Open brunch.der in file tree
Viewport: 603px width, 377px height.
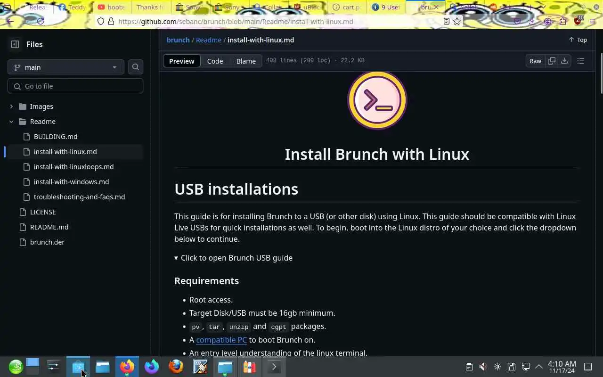tap(47, 242)
